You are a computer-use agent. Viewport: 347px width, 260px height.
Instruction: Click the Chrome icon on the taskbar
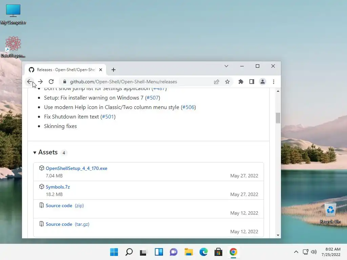pyautogui.click(x=233, y=252)
